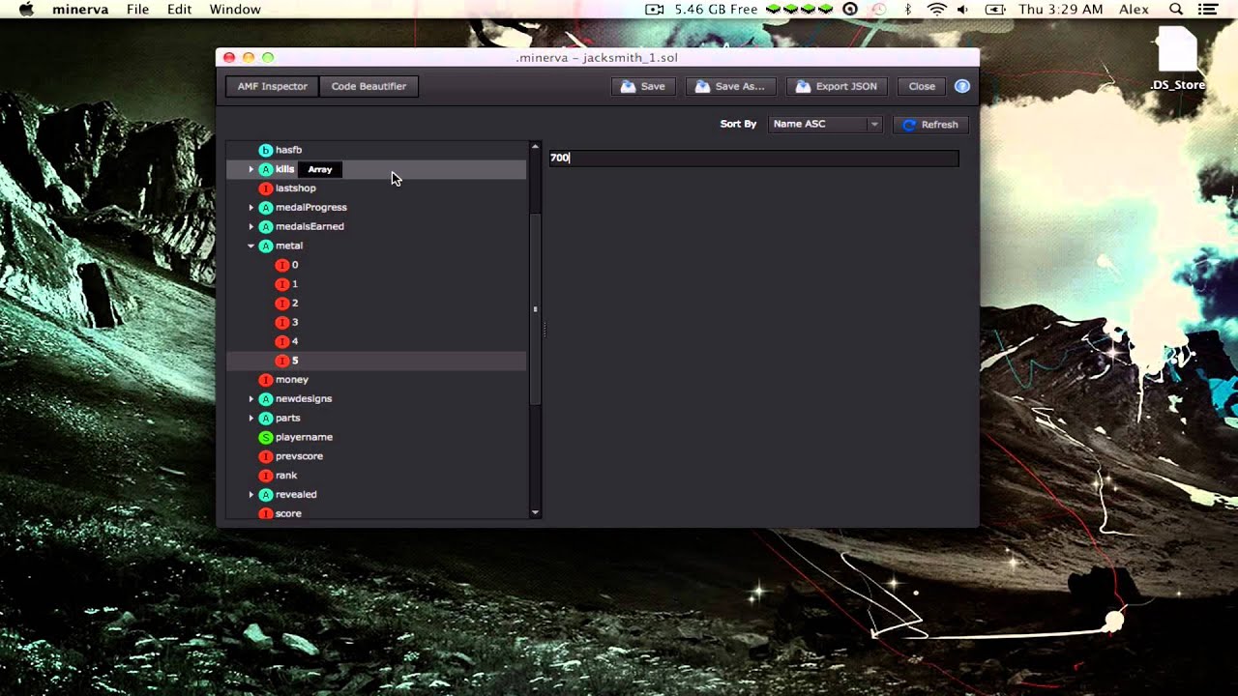Image resolution: width=1238 pixels, height=696 pixels.
Task: Select the hasfb row in tree
Action: click(x=376, y=150)
